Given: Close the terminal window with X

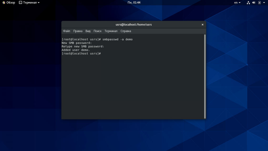Looking at the screenshot, I should tap(202, 25).
